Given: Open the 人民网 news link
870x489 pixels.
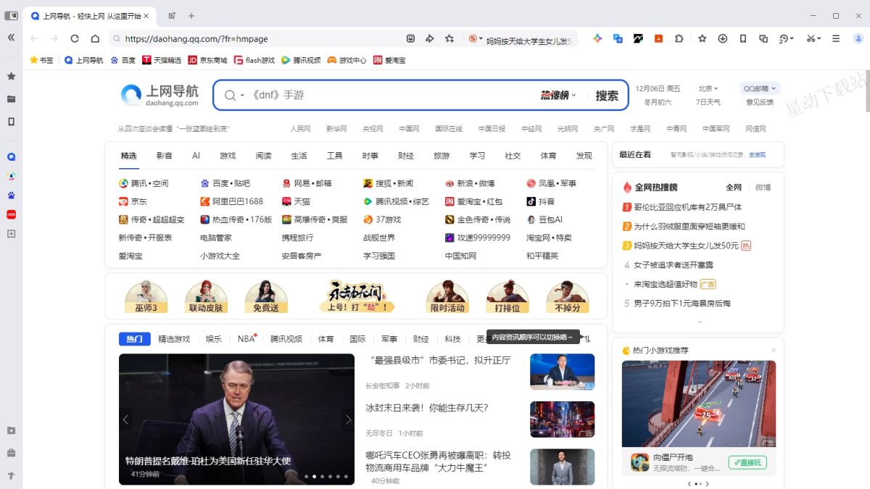Looking at the screenshot, I should coord(300,129).
